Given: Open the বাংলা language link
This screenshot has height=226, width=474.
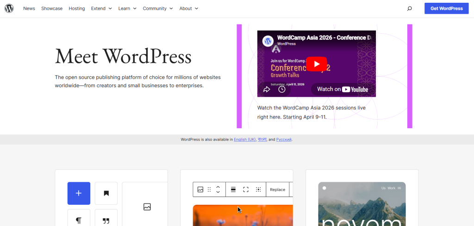Looking at the screenshot, I should 262,139.
